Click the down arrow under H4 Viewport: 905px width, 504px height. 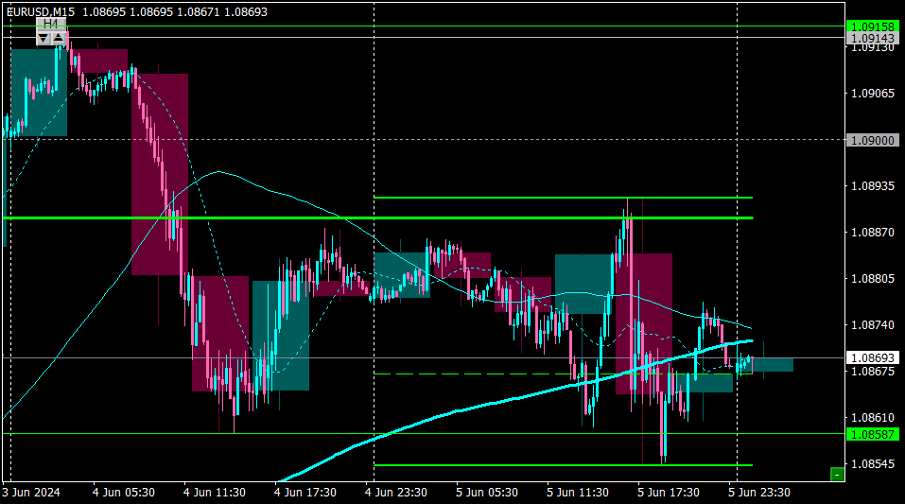[x=44, y=39]
